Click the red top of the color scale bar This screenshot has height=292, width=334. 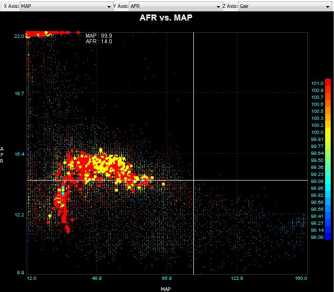click(x=328, y=83)
